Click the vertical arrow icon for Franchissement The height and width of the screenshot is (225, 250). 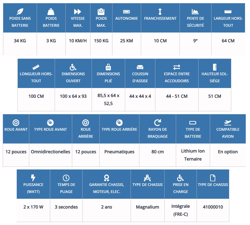(x=160, y=11)
